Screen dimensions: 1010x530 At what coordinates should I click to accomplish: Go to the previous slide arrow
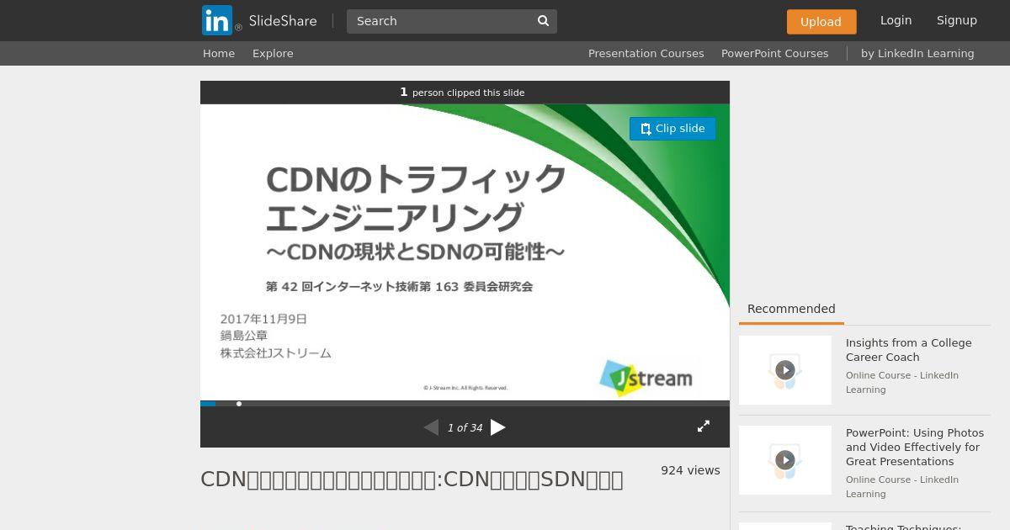coord(431,427)
